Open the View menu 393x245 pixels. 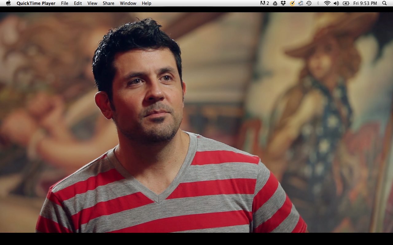point(92,3)
